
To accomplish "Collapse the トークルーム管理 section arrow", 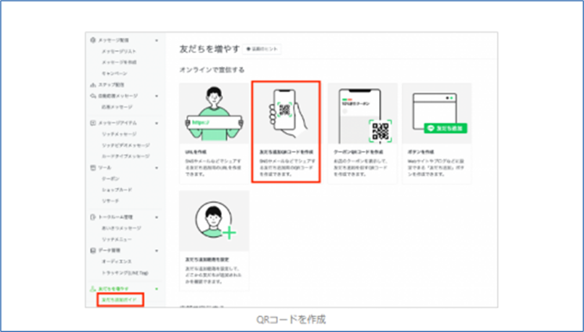I will 157,217.
